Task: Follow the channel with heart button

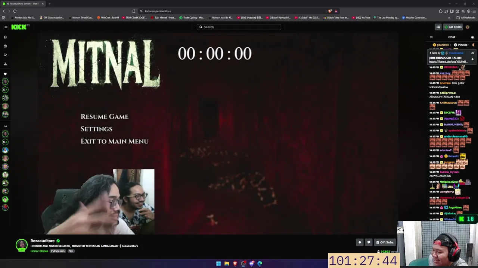Action: pyautogui.click(x=369, y=242)
